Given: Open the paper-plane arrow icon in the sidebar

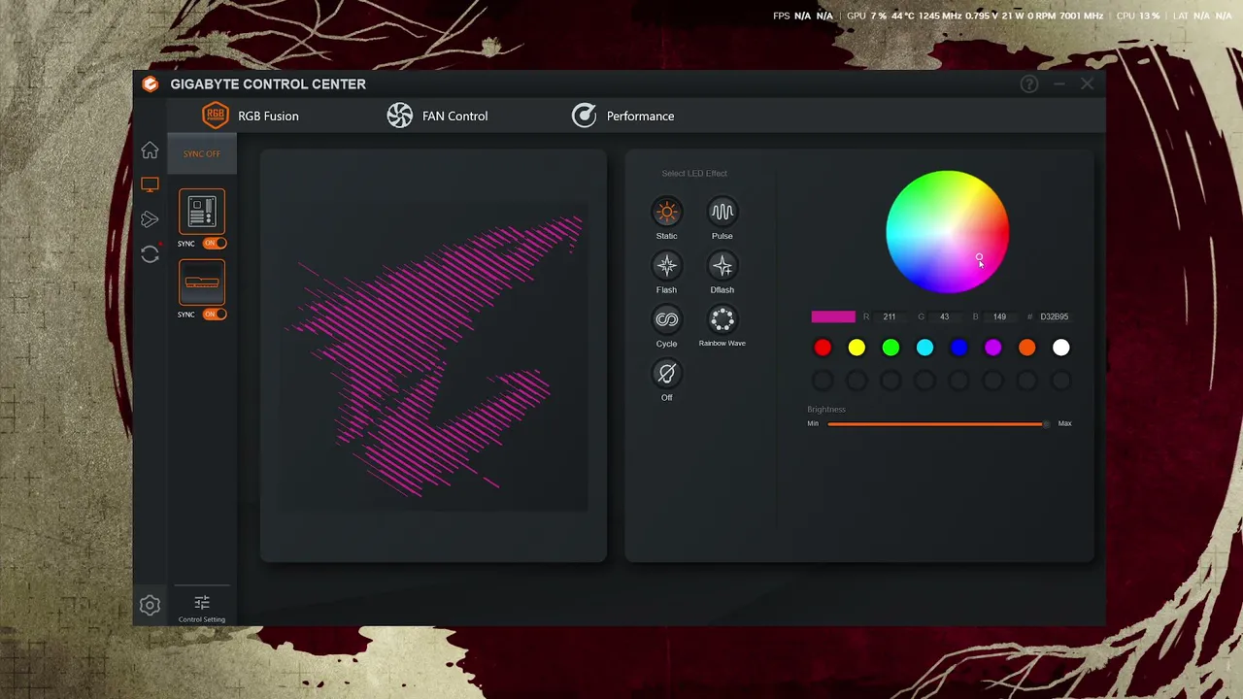Looking at the screenshot, I should [150, 219].
